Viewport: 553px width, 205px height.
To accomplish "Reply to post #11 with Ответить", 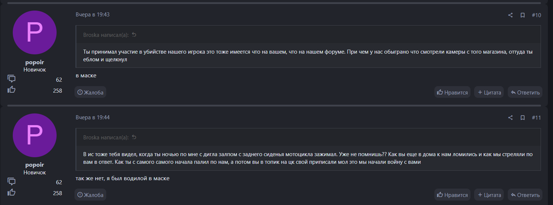I will pos(525,195).
